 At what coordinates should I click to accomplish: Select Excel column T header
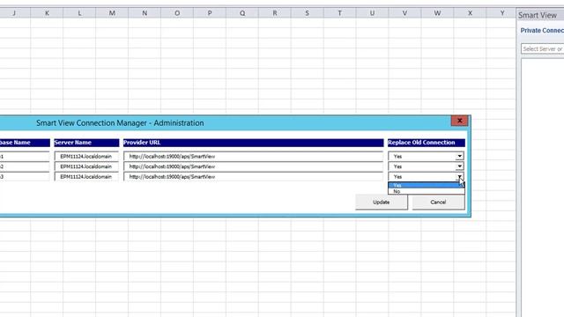pos(339,13)
